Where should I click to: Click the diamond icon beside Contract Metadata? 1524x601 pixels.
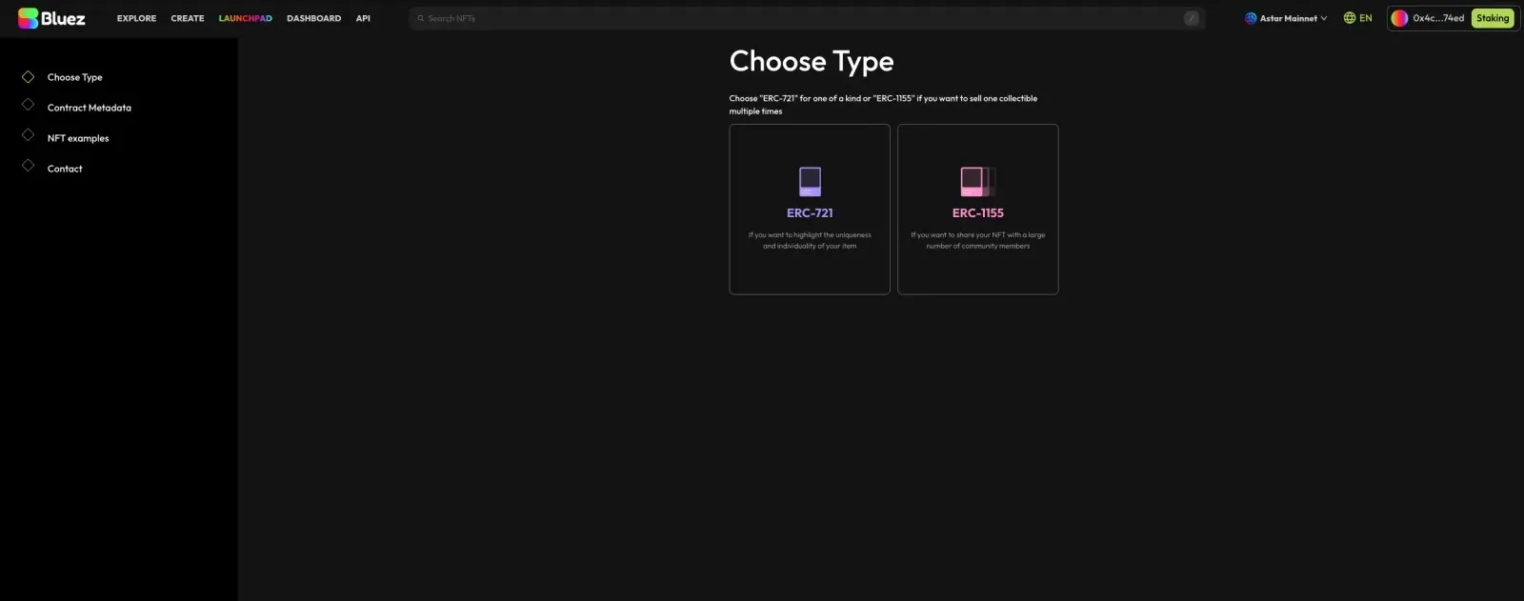click(x=29, y=105)
